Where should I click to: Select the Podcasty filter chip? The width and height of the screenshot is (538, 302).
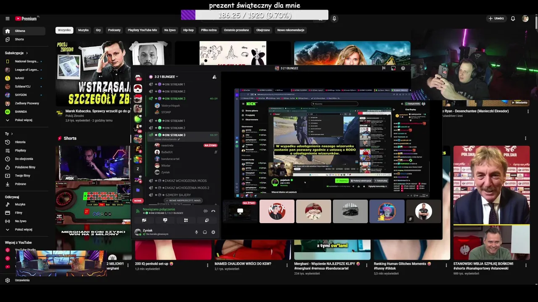[114, 30]
